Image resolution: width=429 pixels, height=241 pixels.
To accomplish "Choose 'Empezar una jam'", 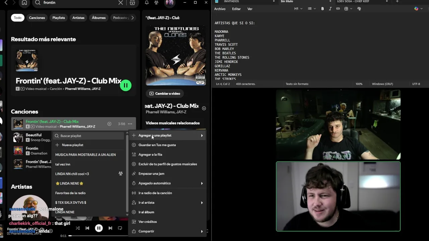I will (x=168, y=174).
